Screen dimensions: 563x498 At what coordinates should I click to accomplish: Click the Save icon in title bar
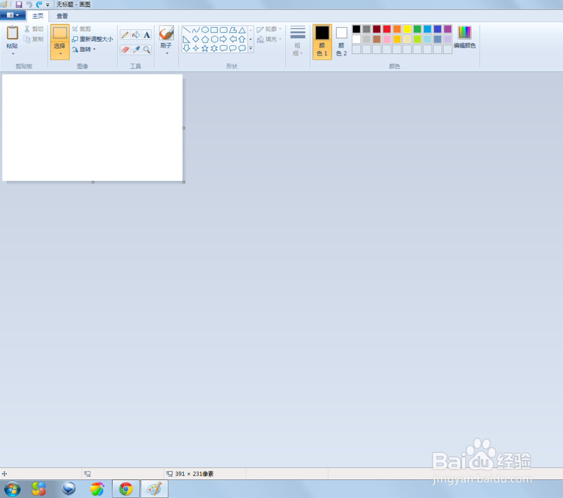pos(19,5)
